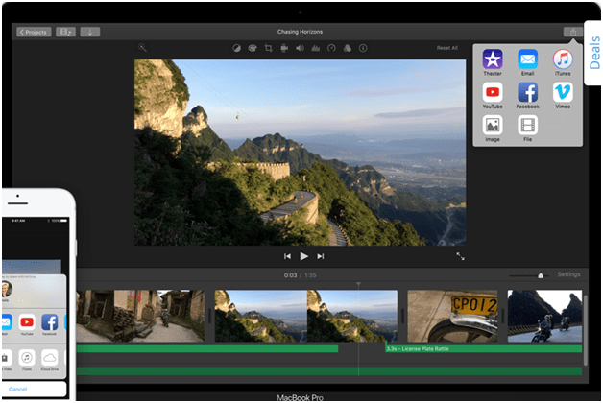Click the 0:03 / 1:35 timecode
603x403 pixels.
[300, 275]
